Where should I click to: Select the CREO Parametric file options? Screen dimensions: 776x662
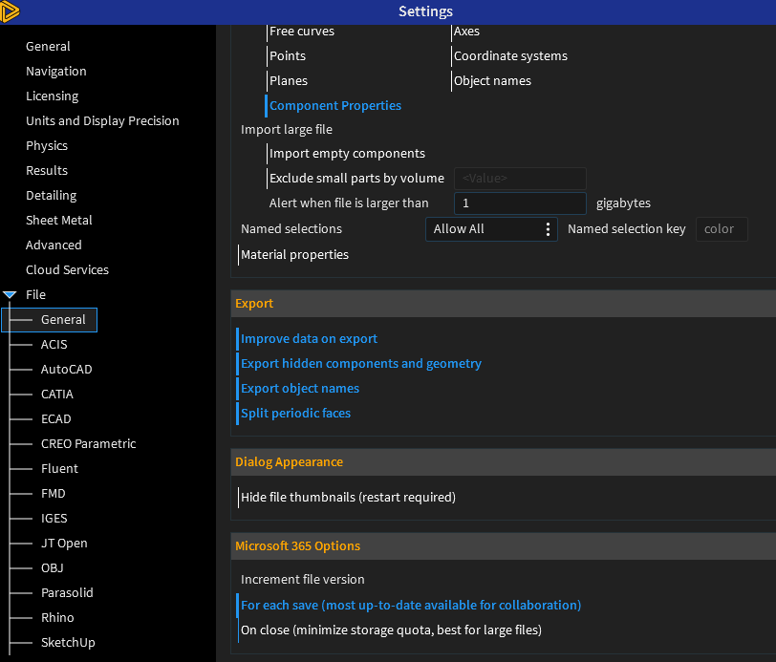88,444
